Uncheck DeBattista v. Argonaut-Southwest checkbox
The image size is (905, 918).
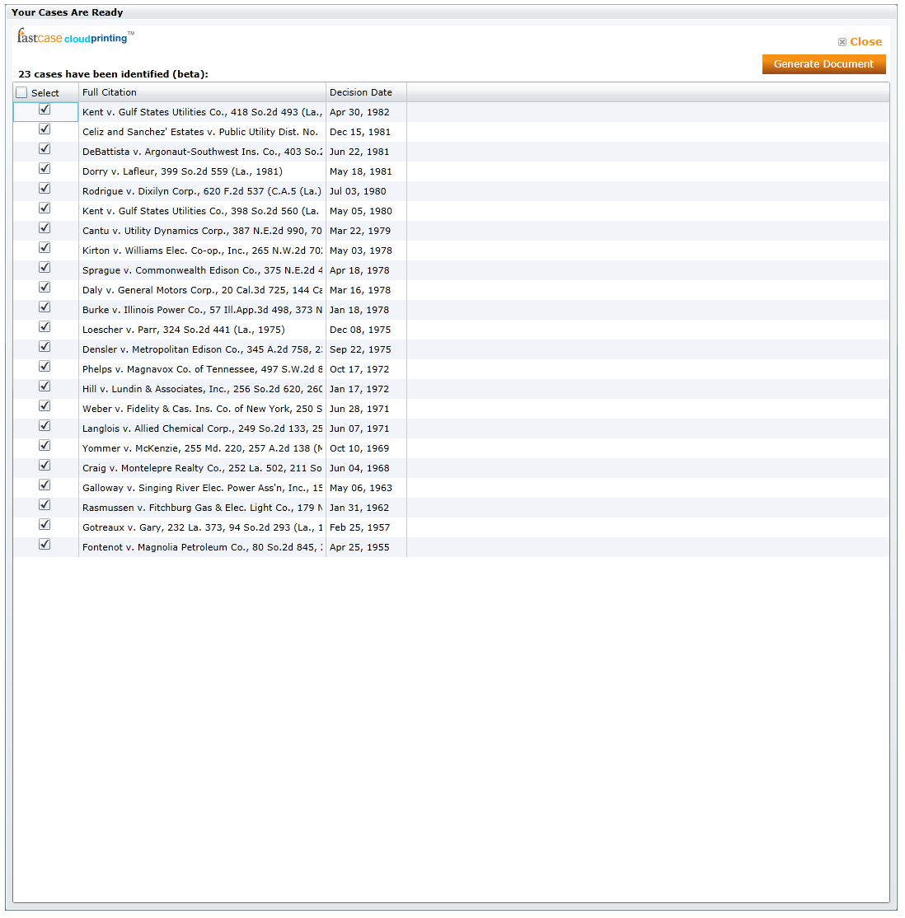click(45, 148)
